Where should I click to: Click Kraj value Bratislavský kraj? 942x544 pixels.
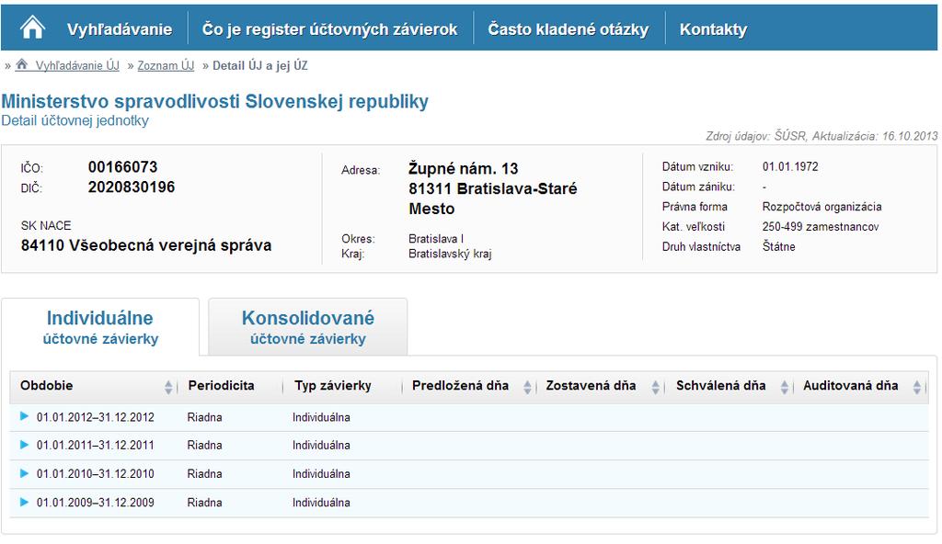(x=450, y=254)
